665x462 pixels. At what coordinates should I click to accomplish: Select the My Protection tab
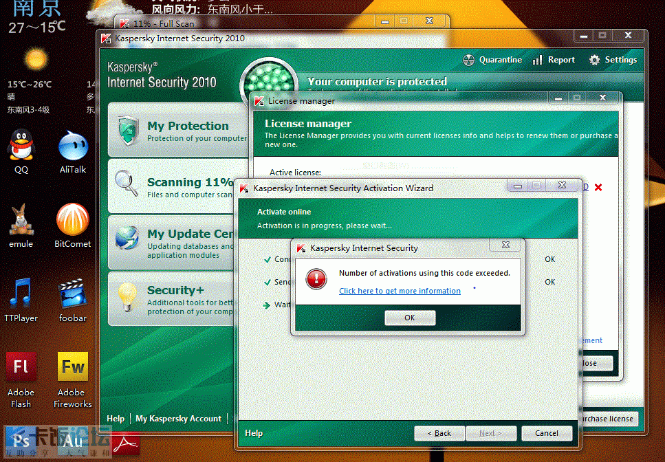click(178, 130)
